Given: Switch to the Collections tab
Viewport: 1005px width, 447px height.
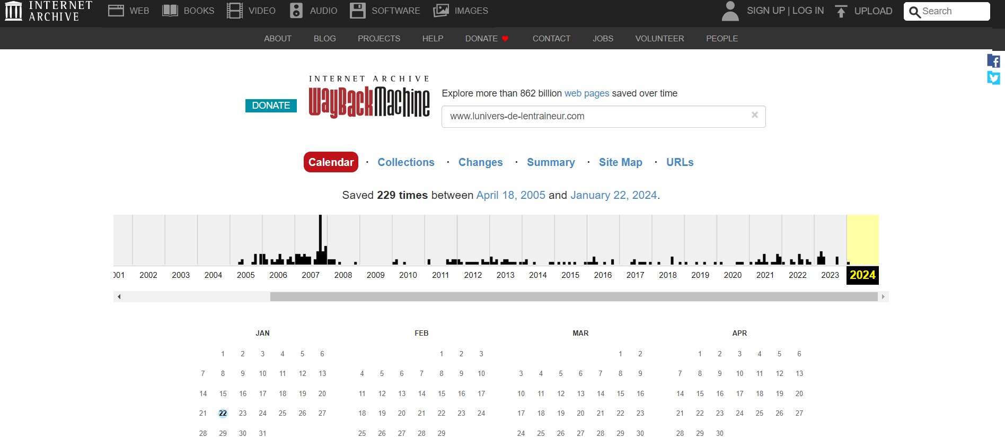Looking at the screenshot, I should click(406, 162).
